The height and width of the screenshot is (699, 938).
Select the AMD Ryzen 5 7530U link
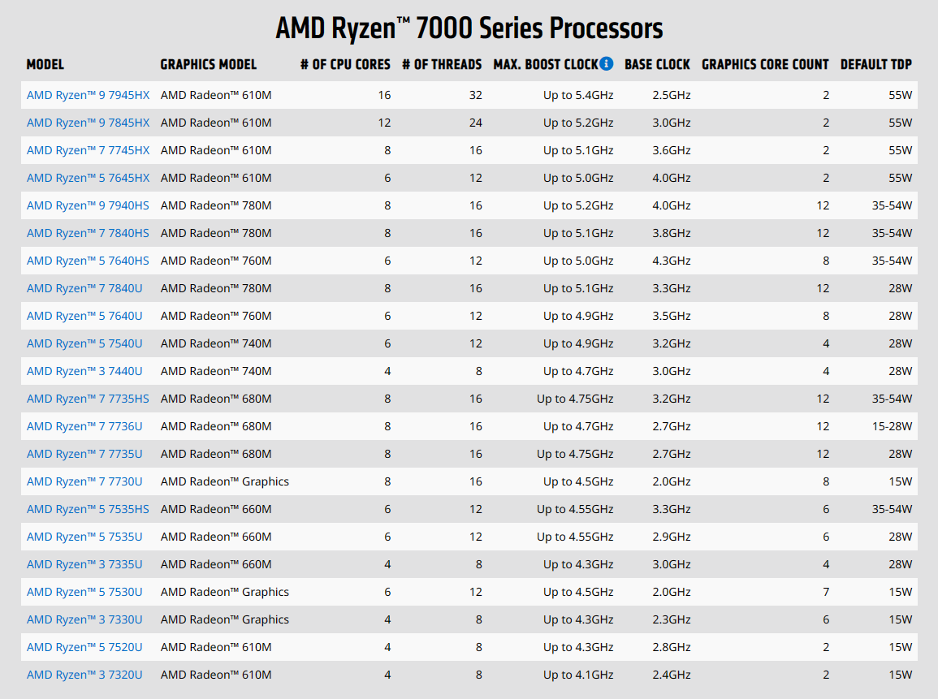[x=84, y=592]
